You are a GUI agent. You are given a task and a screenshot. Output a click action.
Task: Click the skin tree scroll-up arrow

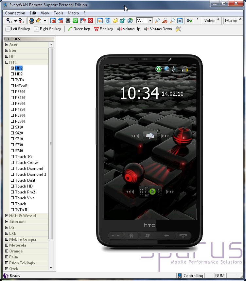tap(51, 45)
